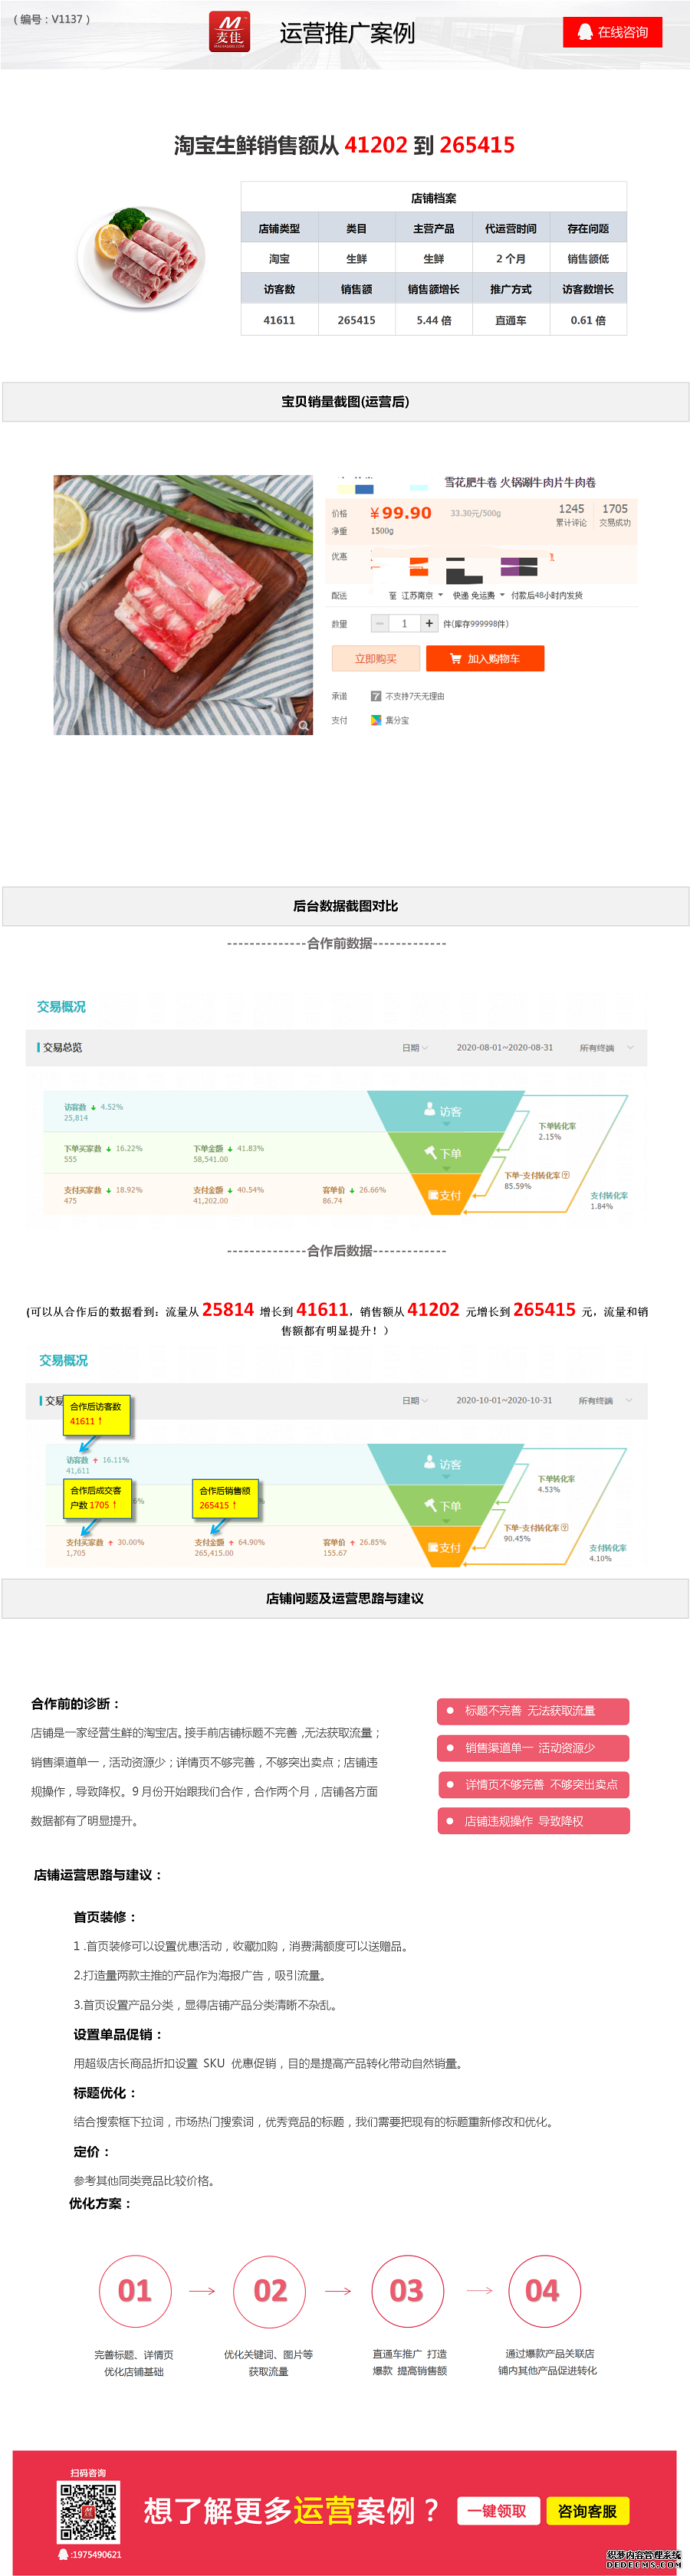Click the 2020-10-01~2020-10-31 date range
Image resolution: width=690 pixels, height=2576 pixels.
(504, 1400)
